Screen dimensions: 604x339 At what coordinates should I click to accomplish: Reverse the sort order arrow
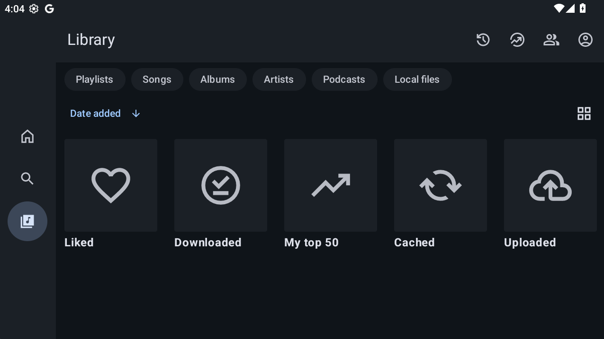[135, 113]
